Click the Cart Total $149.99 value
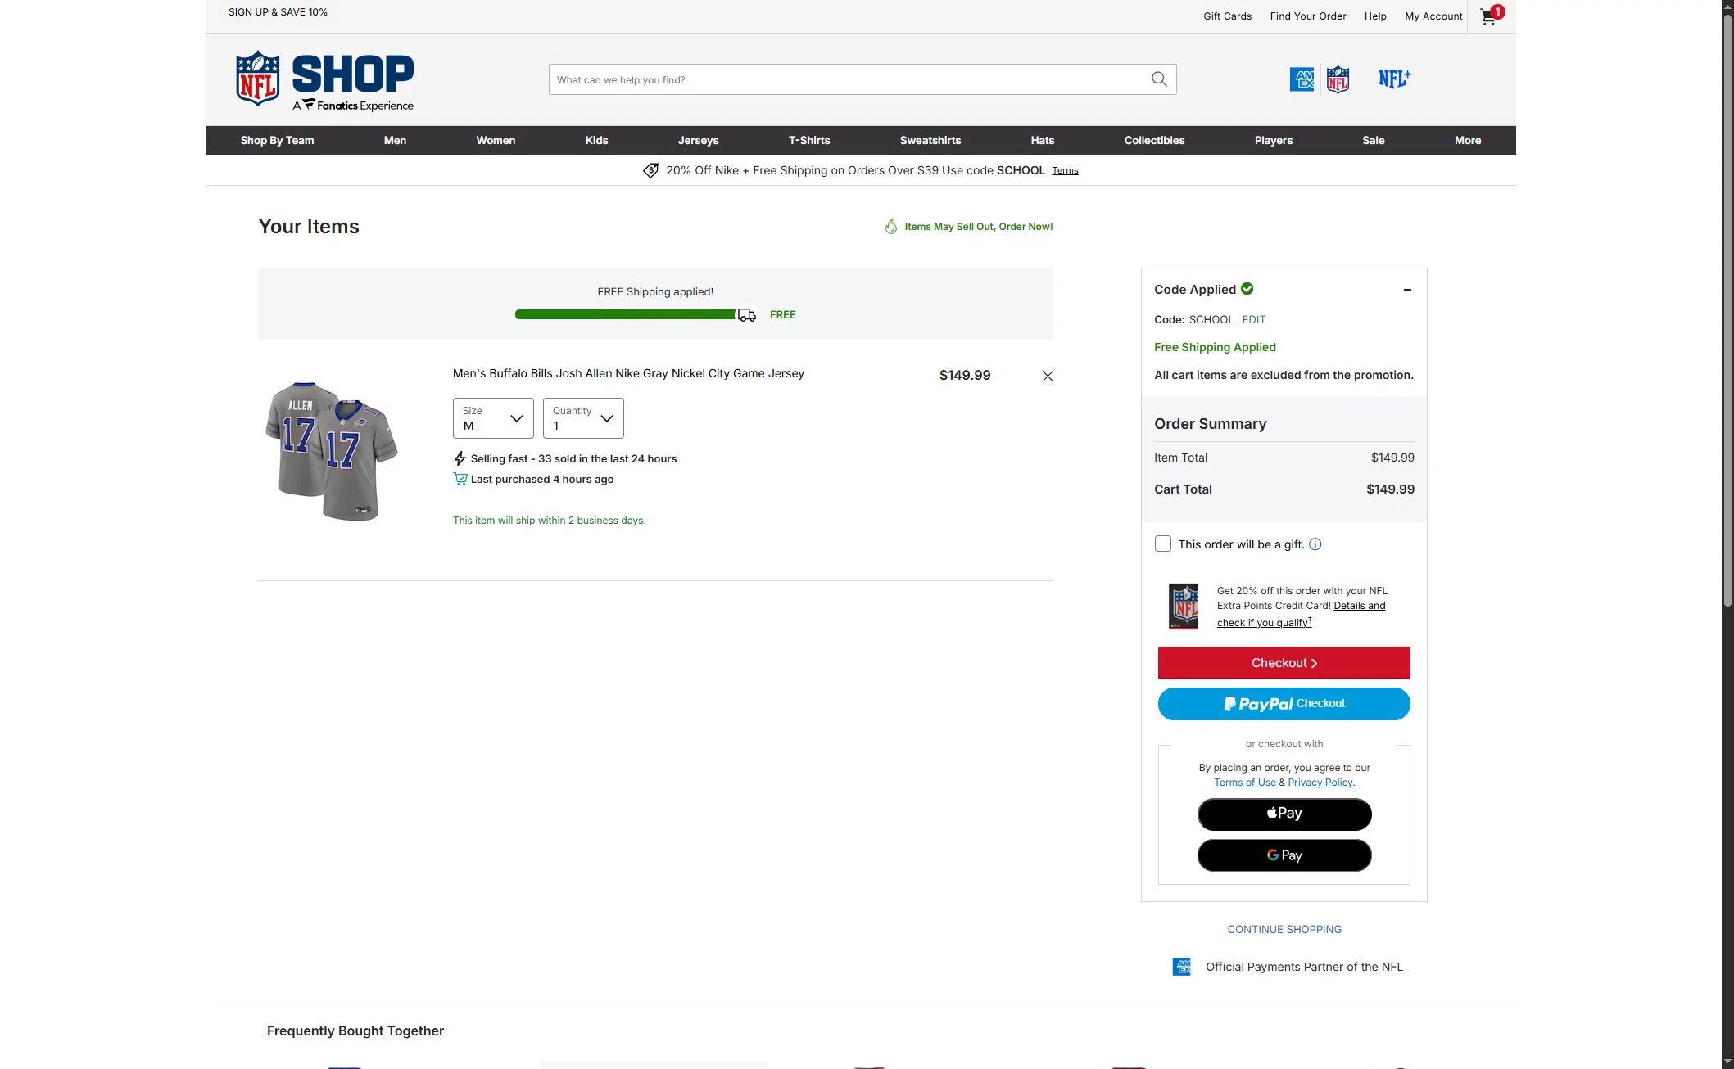1734x1069 pixels. point(1390,489)
